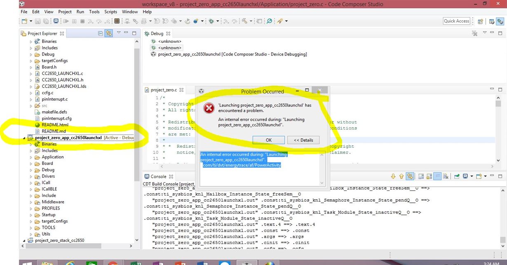Viewport: 507px width, 265px height.
Task: Click the pencil/marker toolbar icon
Action: pos(280,21)
